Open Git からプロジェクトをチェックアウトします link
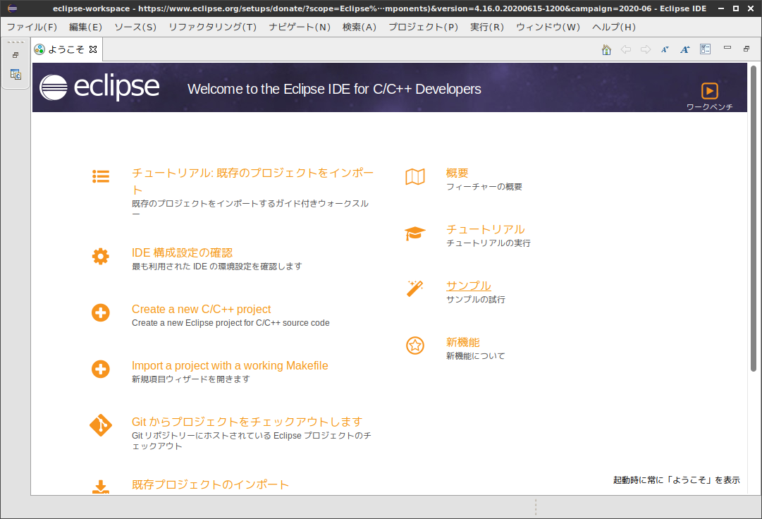 247,422
